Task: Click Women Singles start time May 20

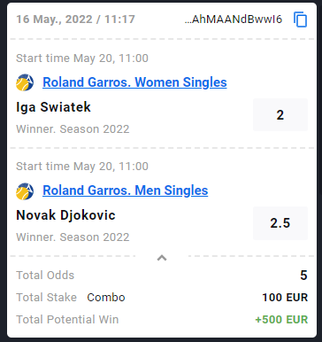Action: 82,58
